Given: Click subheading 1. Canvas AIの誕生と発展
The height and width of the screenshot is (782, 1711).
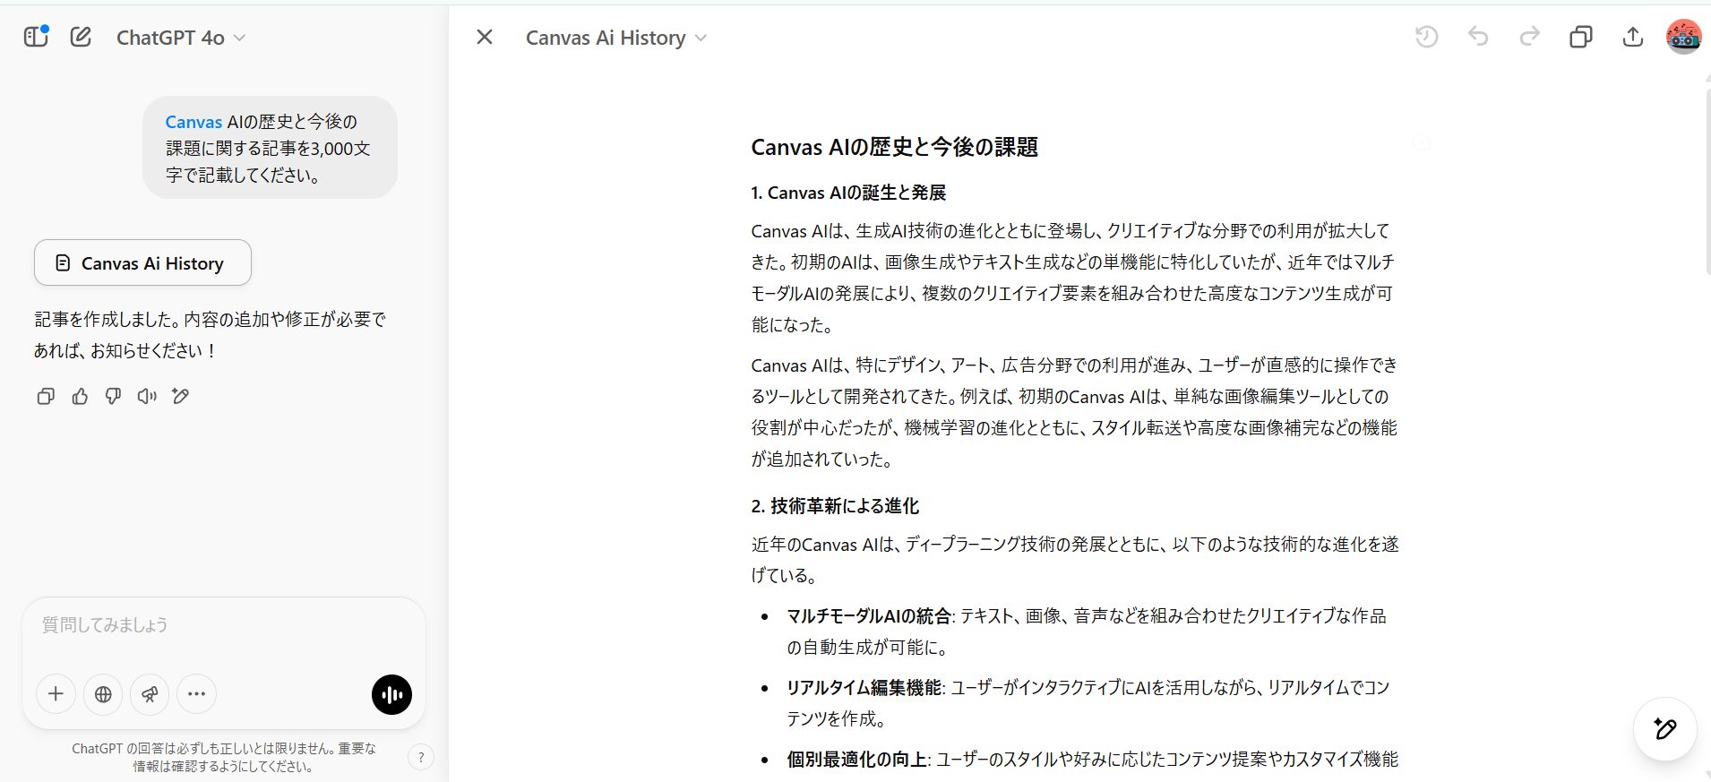Looking at the screenshot, I should (x=848, y=193).
